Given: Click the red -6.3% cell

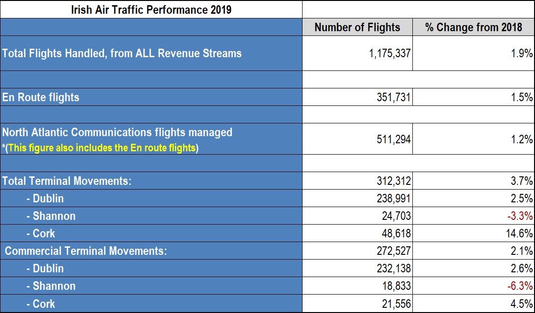Looking at the screenshot, I should [473, 286].
